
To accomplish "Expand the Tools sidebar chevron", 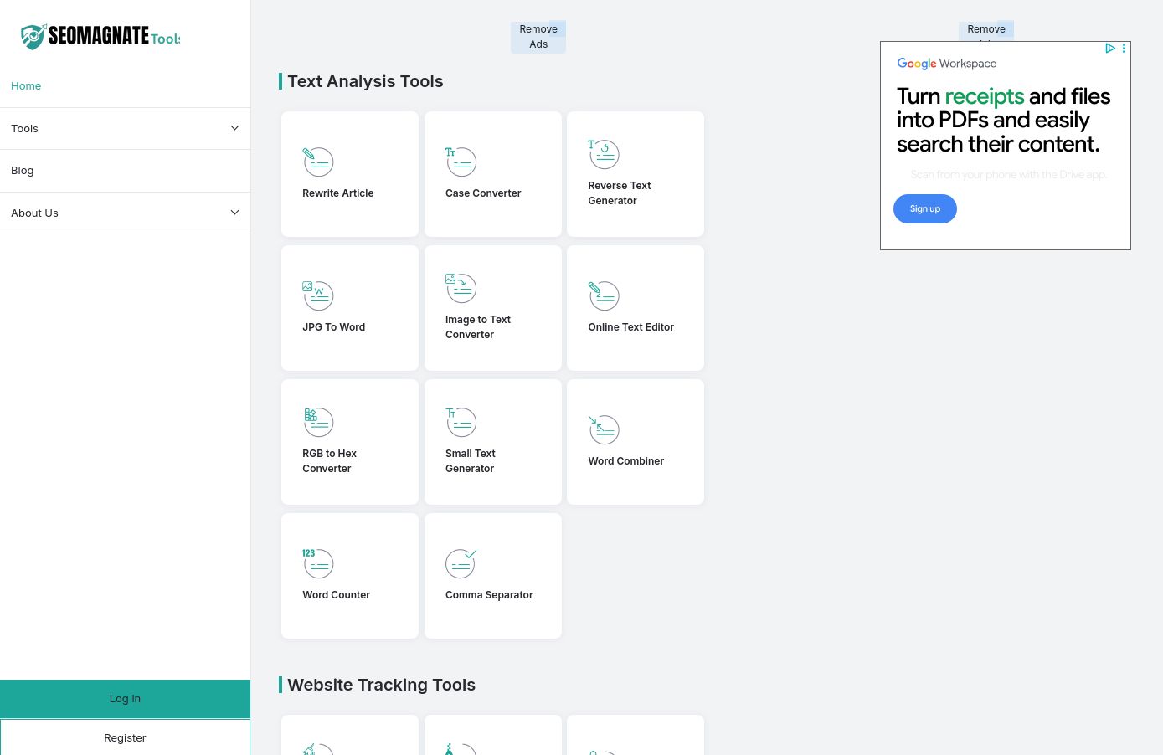I will 234,128.
